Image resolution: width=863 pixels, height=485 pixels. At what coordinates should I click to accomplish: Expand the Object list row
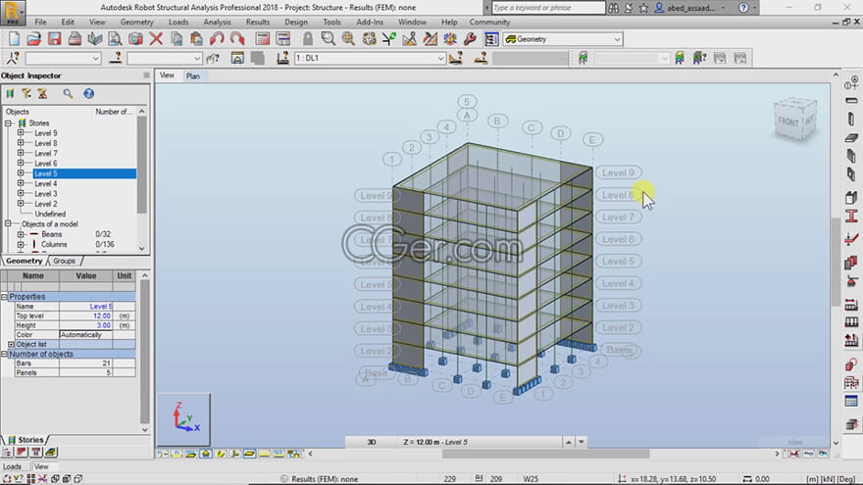click(11, 344)
